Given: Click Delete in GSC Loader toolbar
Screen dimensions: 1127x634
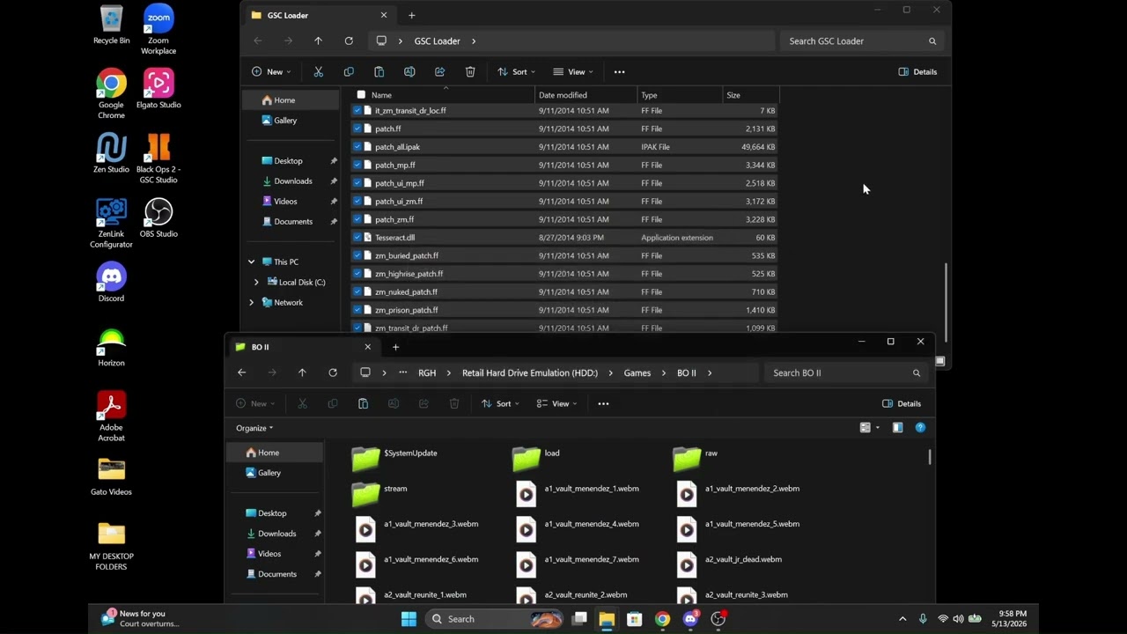Looking at the screenshot, I should (470, 72).
